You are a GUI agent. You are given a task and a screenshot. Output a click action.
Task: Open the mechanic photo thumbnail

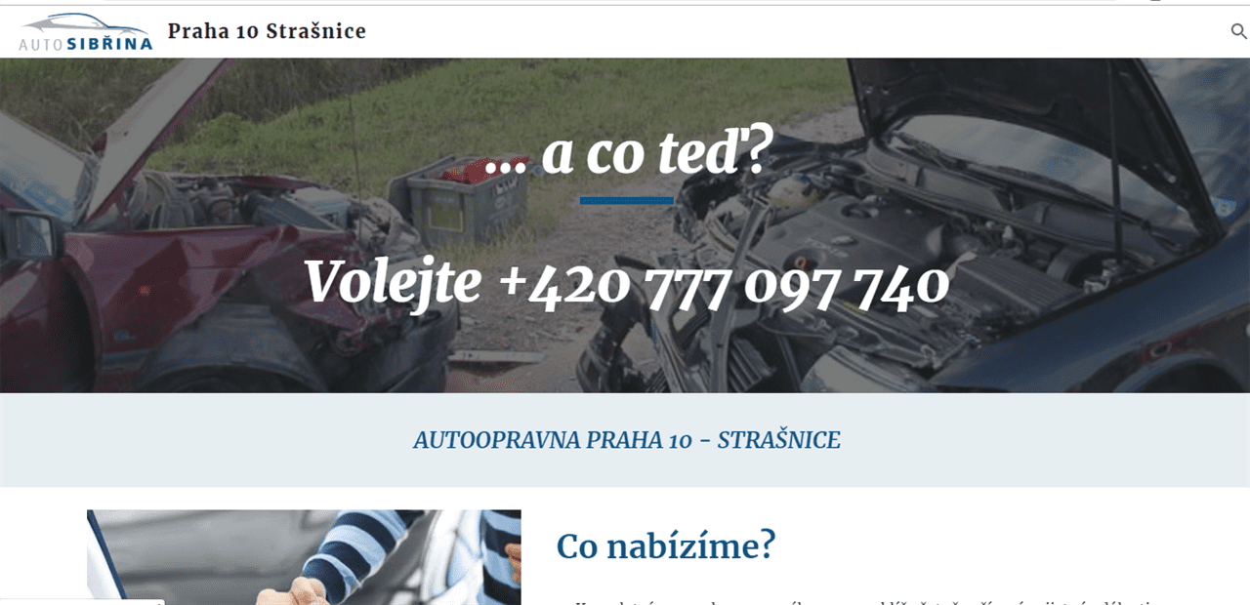(x=304, y=557)
